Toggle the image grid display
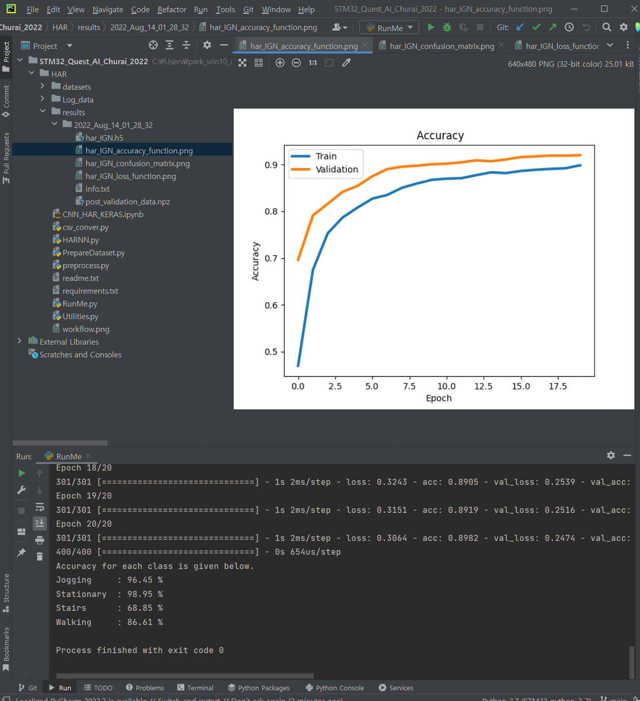Image resolution: width=640 pixels, height=701 pixels. point(259,63)
